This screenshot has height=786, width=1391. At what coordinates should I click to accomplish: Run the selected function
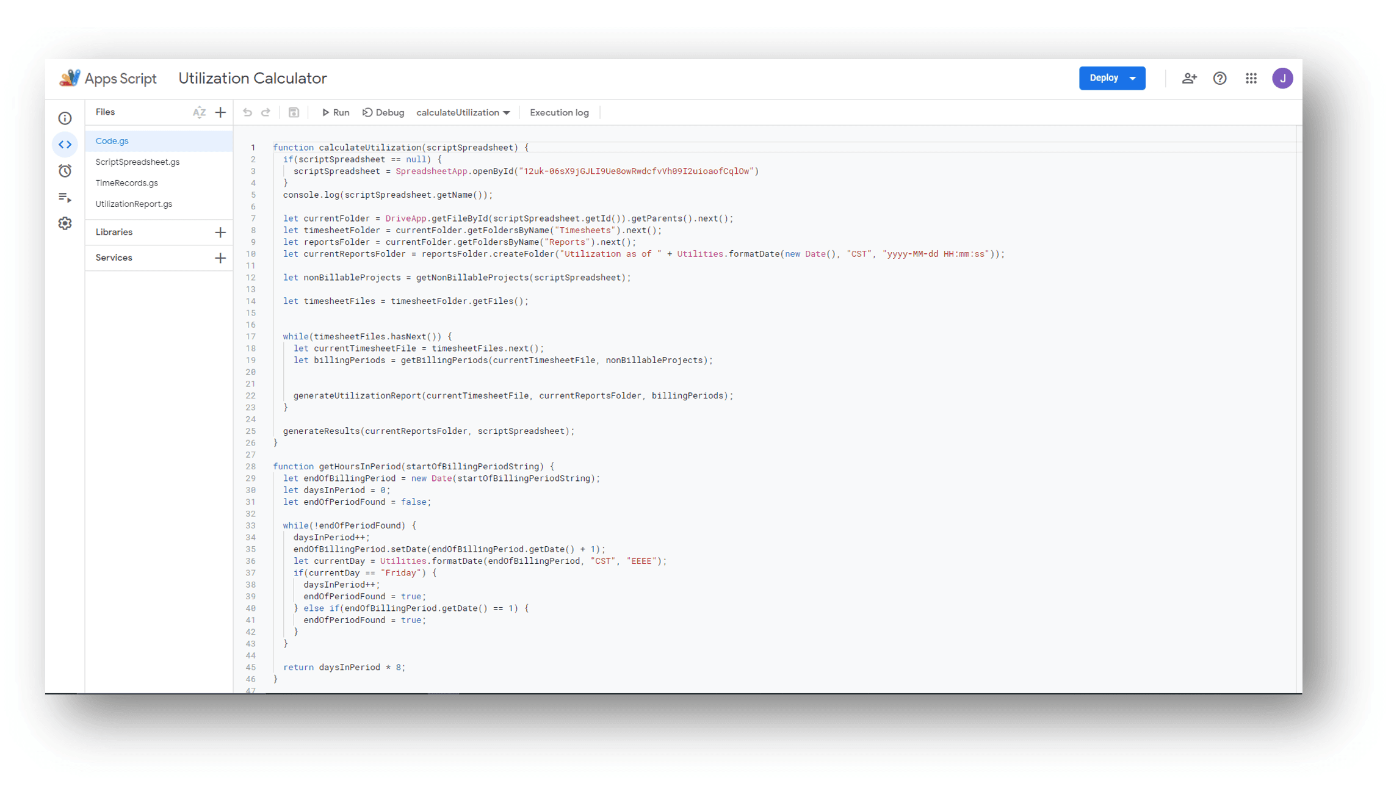(x=336, y=112)
